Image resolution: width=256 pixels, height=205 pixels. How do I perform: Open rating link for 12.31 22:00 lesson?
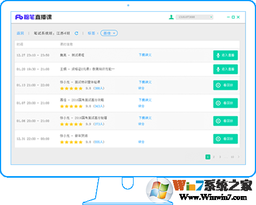141,142
